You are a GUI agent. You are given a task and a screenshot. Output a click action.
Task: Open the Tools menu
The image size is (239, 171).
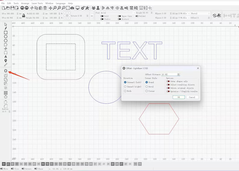(16, 3)
